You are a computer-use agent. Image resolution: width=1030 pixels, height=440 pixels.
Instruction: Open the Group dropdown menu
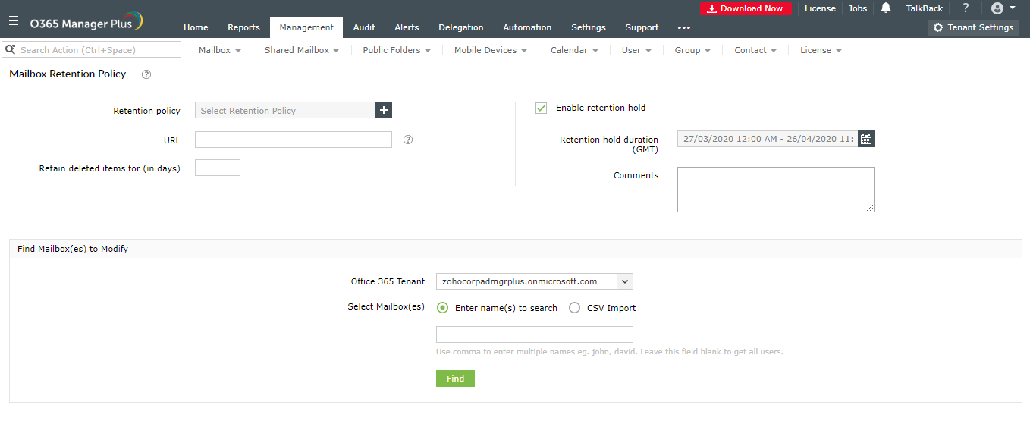click(x=692, y=50)
